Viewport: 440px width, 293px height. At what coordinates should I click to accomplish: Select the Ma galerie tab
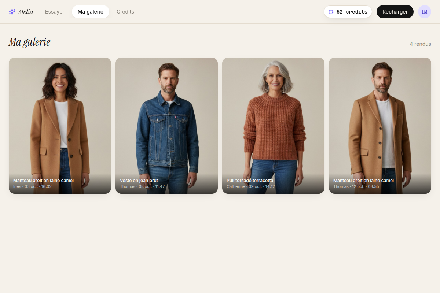click(91, 12)
